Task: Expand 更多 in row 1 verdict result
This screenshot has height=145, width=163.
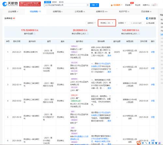Action: tap(109, 56)
